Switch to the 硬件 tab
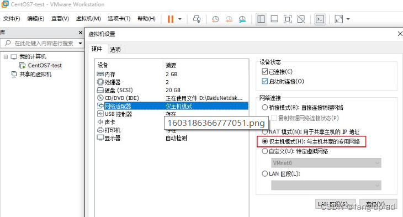 (97, 49)
